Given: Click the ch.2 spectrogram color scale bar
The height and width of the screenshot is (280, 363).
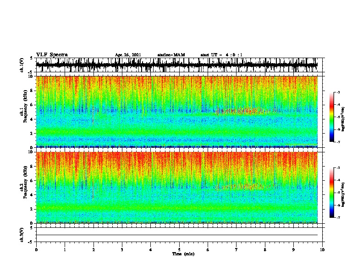Looking at the screenshot, I should (x=332, y=193).
